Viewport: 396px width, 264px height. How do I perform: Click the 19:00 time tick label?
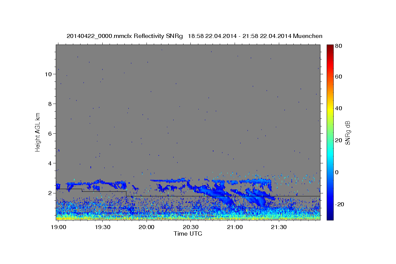58,227
